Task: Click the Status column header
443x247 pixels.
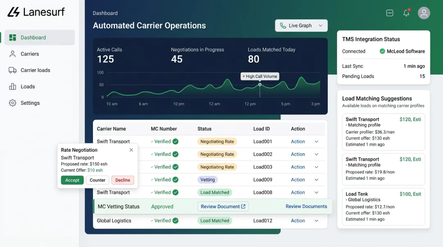Action: coord(204,129)
